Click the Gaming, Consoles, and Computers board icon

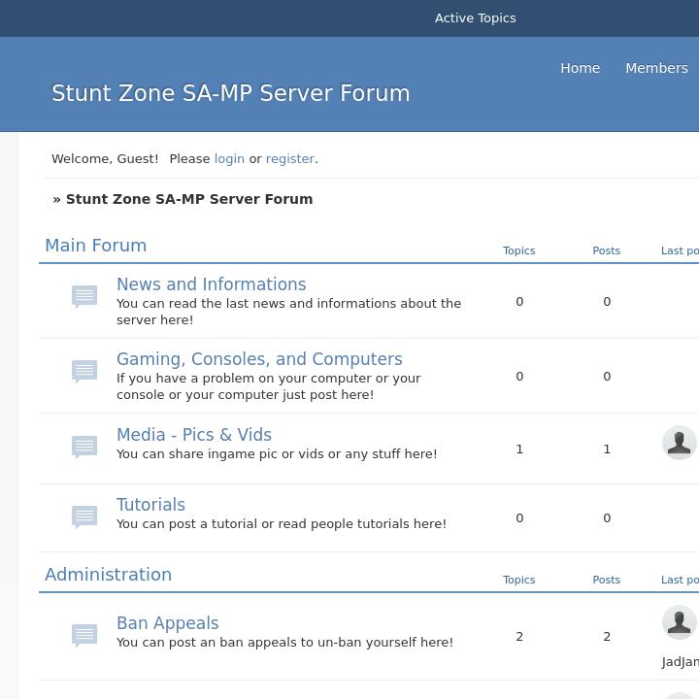(84, 371)
